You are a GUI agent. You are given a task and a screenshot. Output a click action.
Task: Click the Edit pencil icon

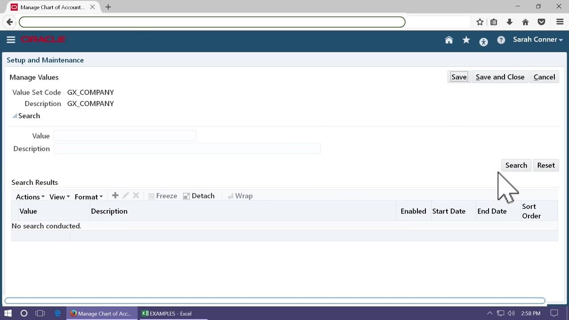pos(125,196)
